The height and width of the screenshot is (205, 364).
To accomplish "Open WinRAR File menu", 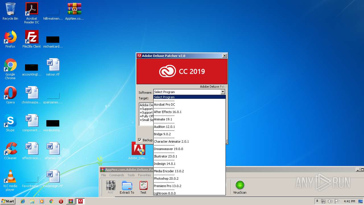I will tap(104, 175).
